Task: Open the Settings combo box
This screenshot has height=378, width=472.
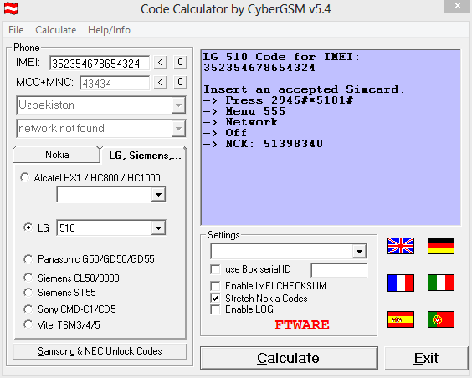Action: pos(359,252)
